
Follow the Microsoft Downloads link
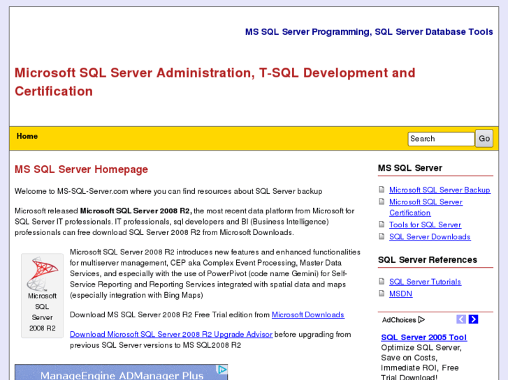pos(307,314)
